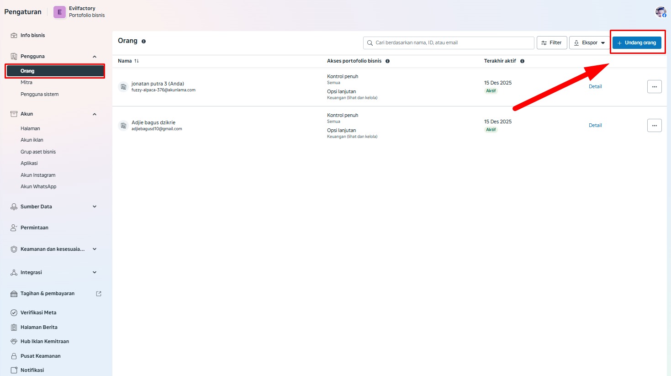Click the Evilfactory business portfolio icon
Viewport: 671px width, 376px height.
click(x=59, y=12)
